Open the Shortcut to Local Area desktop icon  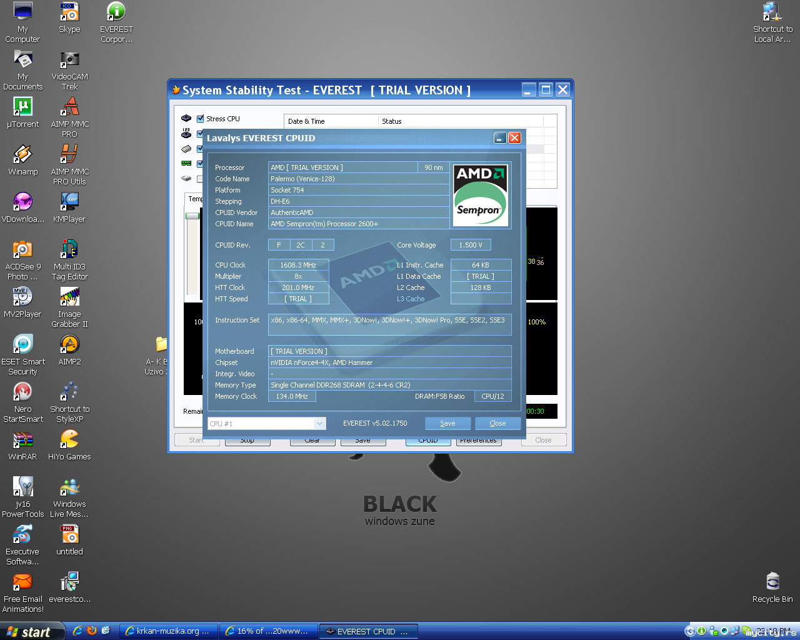click(772, 22)
